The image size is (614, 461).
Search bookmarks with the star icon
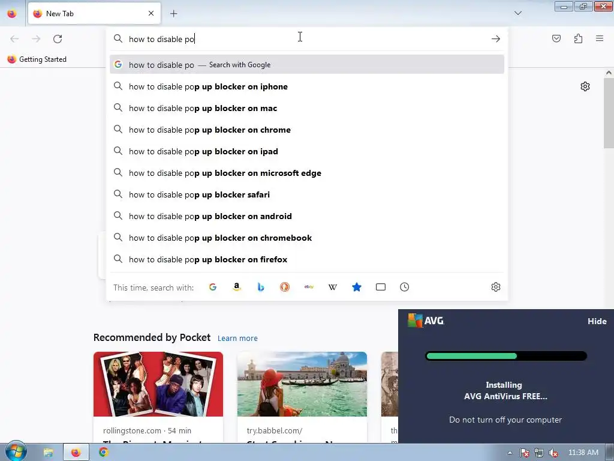point(356,287)
